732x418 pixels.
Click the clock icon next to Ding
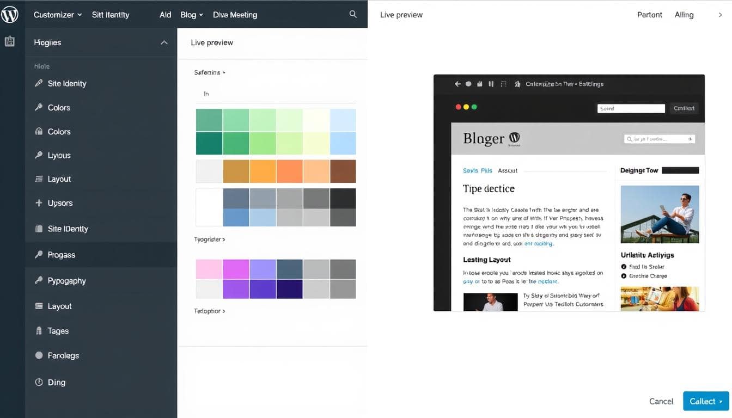click(38, 382)
